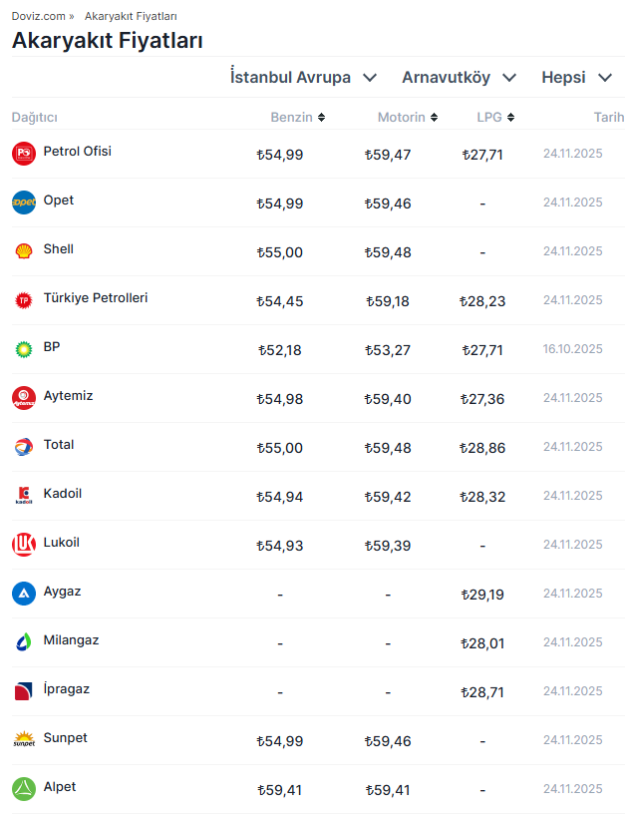Click the Akaryakıt Fiyatları breadcrumb item
The width and height of the screenshot is (629, 816).
coord(131,17)
